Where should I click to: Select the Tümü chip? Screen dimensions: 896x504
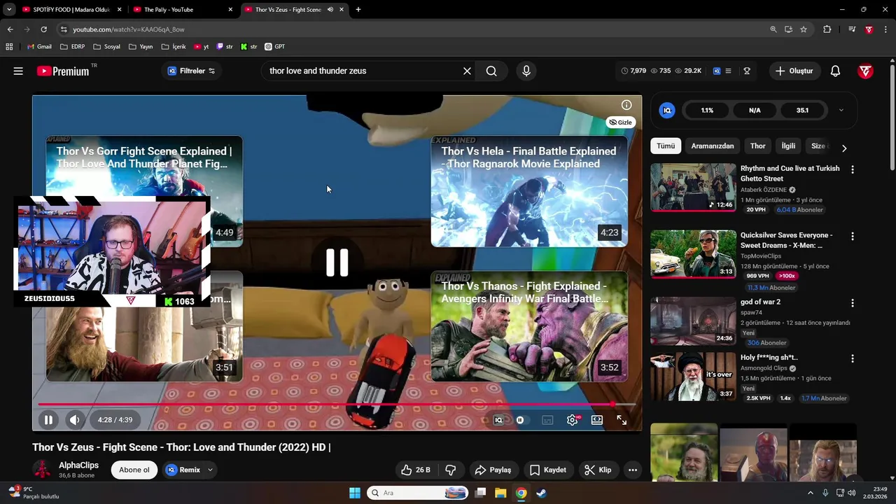(x=666, y=146)
